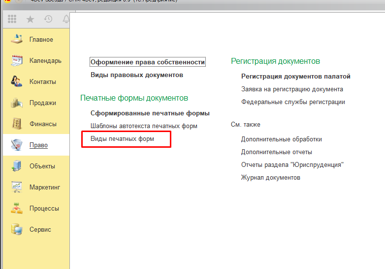Click the Контакты people icon in sidebar

[x=17, y=81]
